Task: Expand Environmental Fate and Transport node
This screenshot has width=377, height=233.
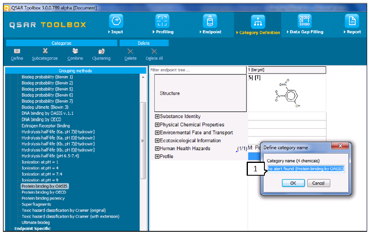Action: (157, 132)
